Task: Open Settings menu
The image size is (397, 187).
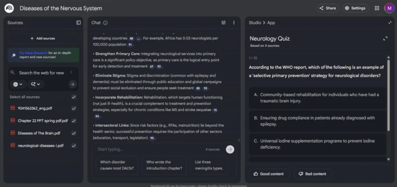Action: click(x=355, y=8)
